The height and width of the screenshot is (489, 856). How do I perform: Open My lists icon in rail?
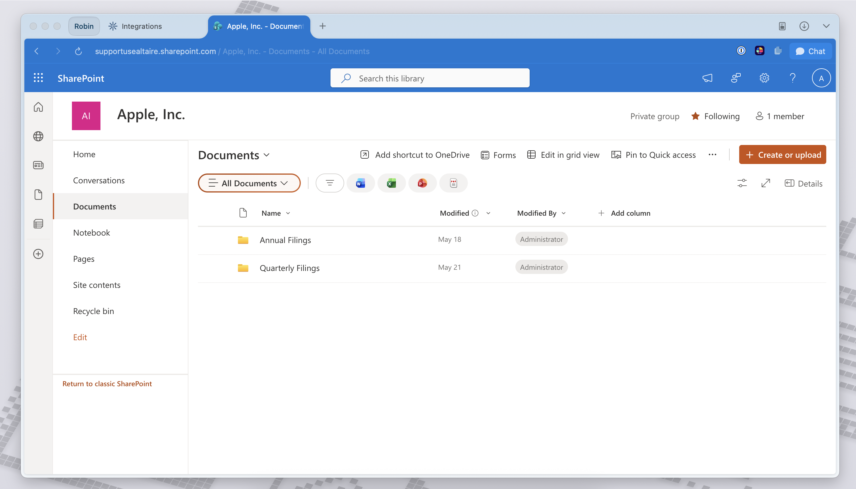point(38,224)
